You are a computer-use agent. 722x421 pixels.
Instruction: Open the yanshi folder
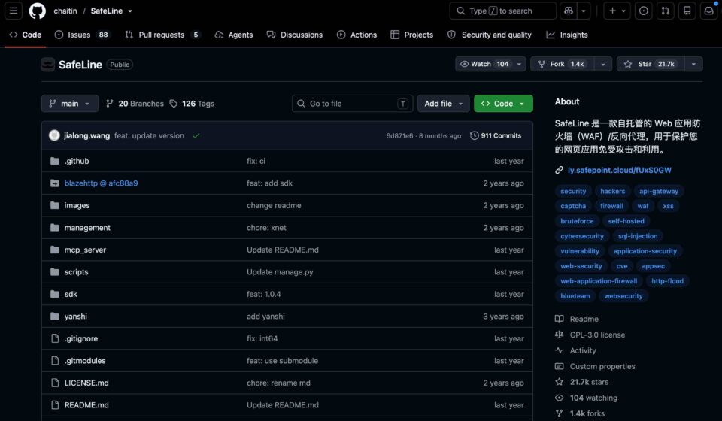click(x=75, y=316)
